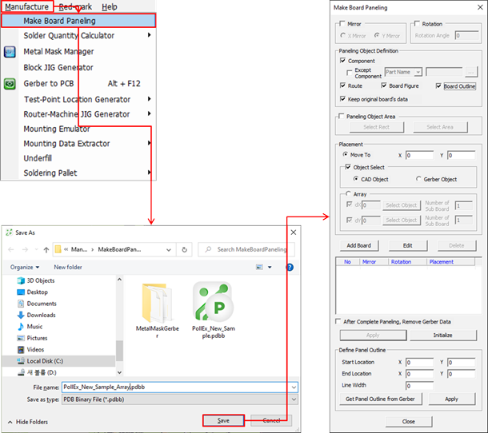Click the Gerber to PCB icon
The width and height of the screenshot is (488, 433).
10,83
